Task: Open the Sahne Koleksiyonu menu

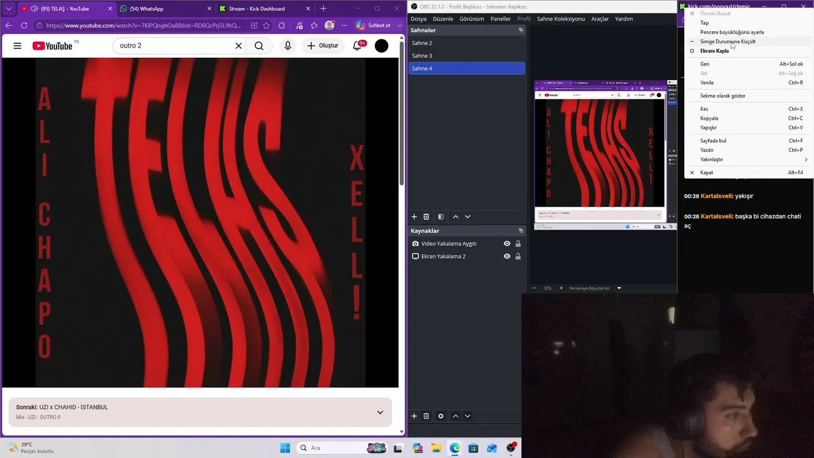Action: 561,19
